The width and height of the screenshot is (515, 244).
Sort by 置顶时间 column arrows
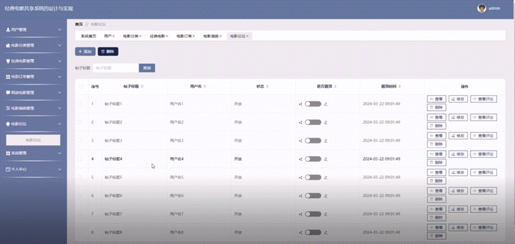click(399, 87)
